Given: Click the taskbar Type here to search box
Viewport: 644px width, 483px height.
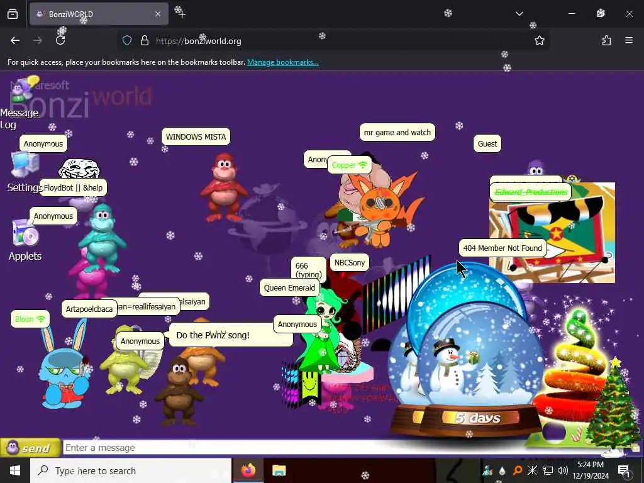Looking at the screenshot, I should coord(131,470).
